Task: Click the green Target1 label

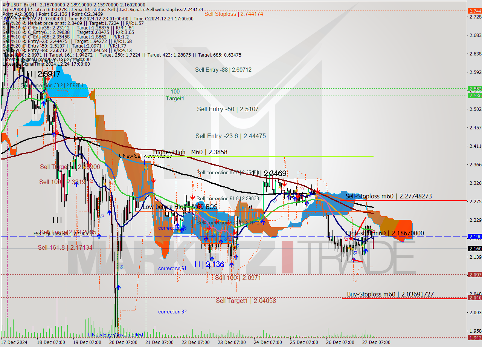Action: pyautogui.click(x=175, y=98)
